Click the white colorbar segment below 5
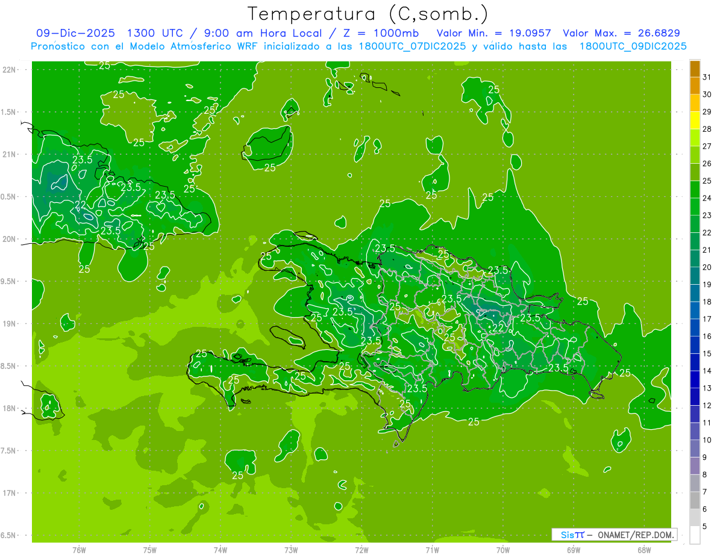The image size is (723, 558). point(695,535)
